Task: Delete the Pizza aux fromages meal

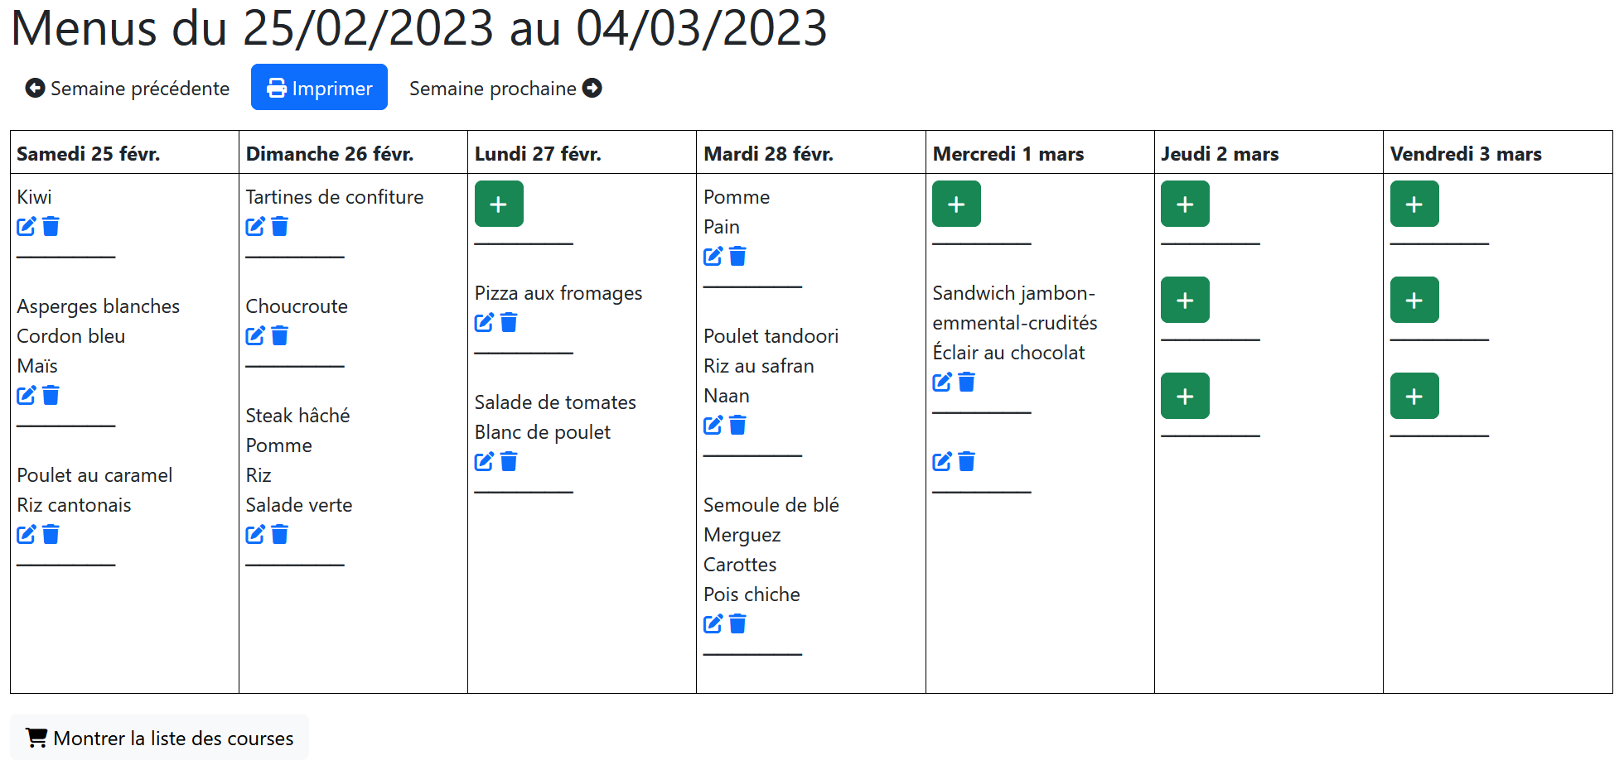Action: [x=510, y=322]
